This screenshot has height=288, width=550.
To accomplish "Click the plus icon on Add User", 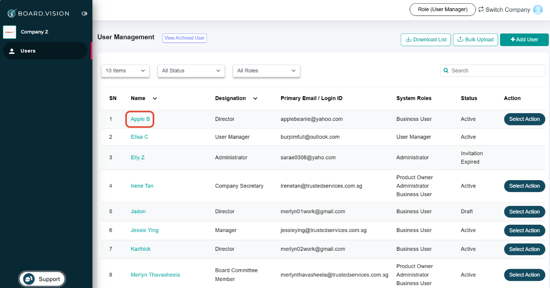I will pos(513,40).
